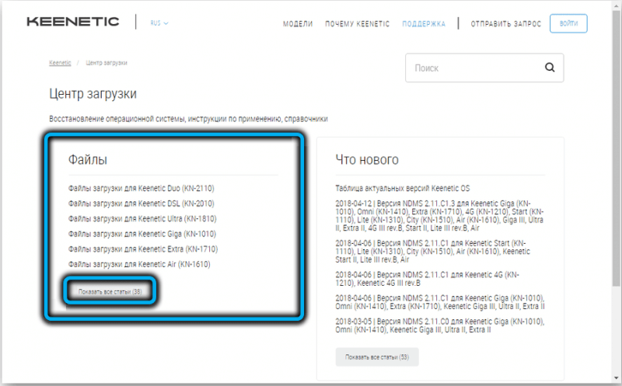Click the ВОЙТИ button

[x=568, y=23]
